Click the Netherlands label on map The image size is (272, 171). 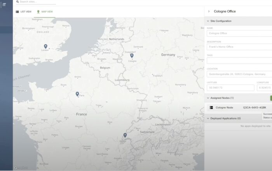point(117,39)
